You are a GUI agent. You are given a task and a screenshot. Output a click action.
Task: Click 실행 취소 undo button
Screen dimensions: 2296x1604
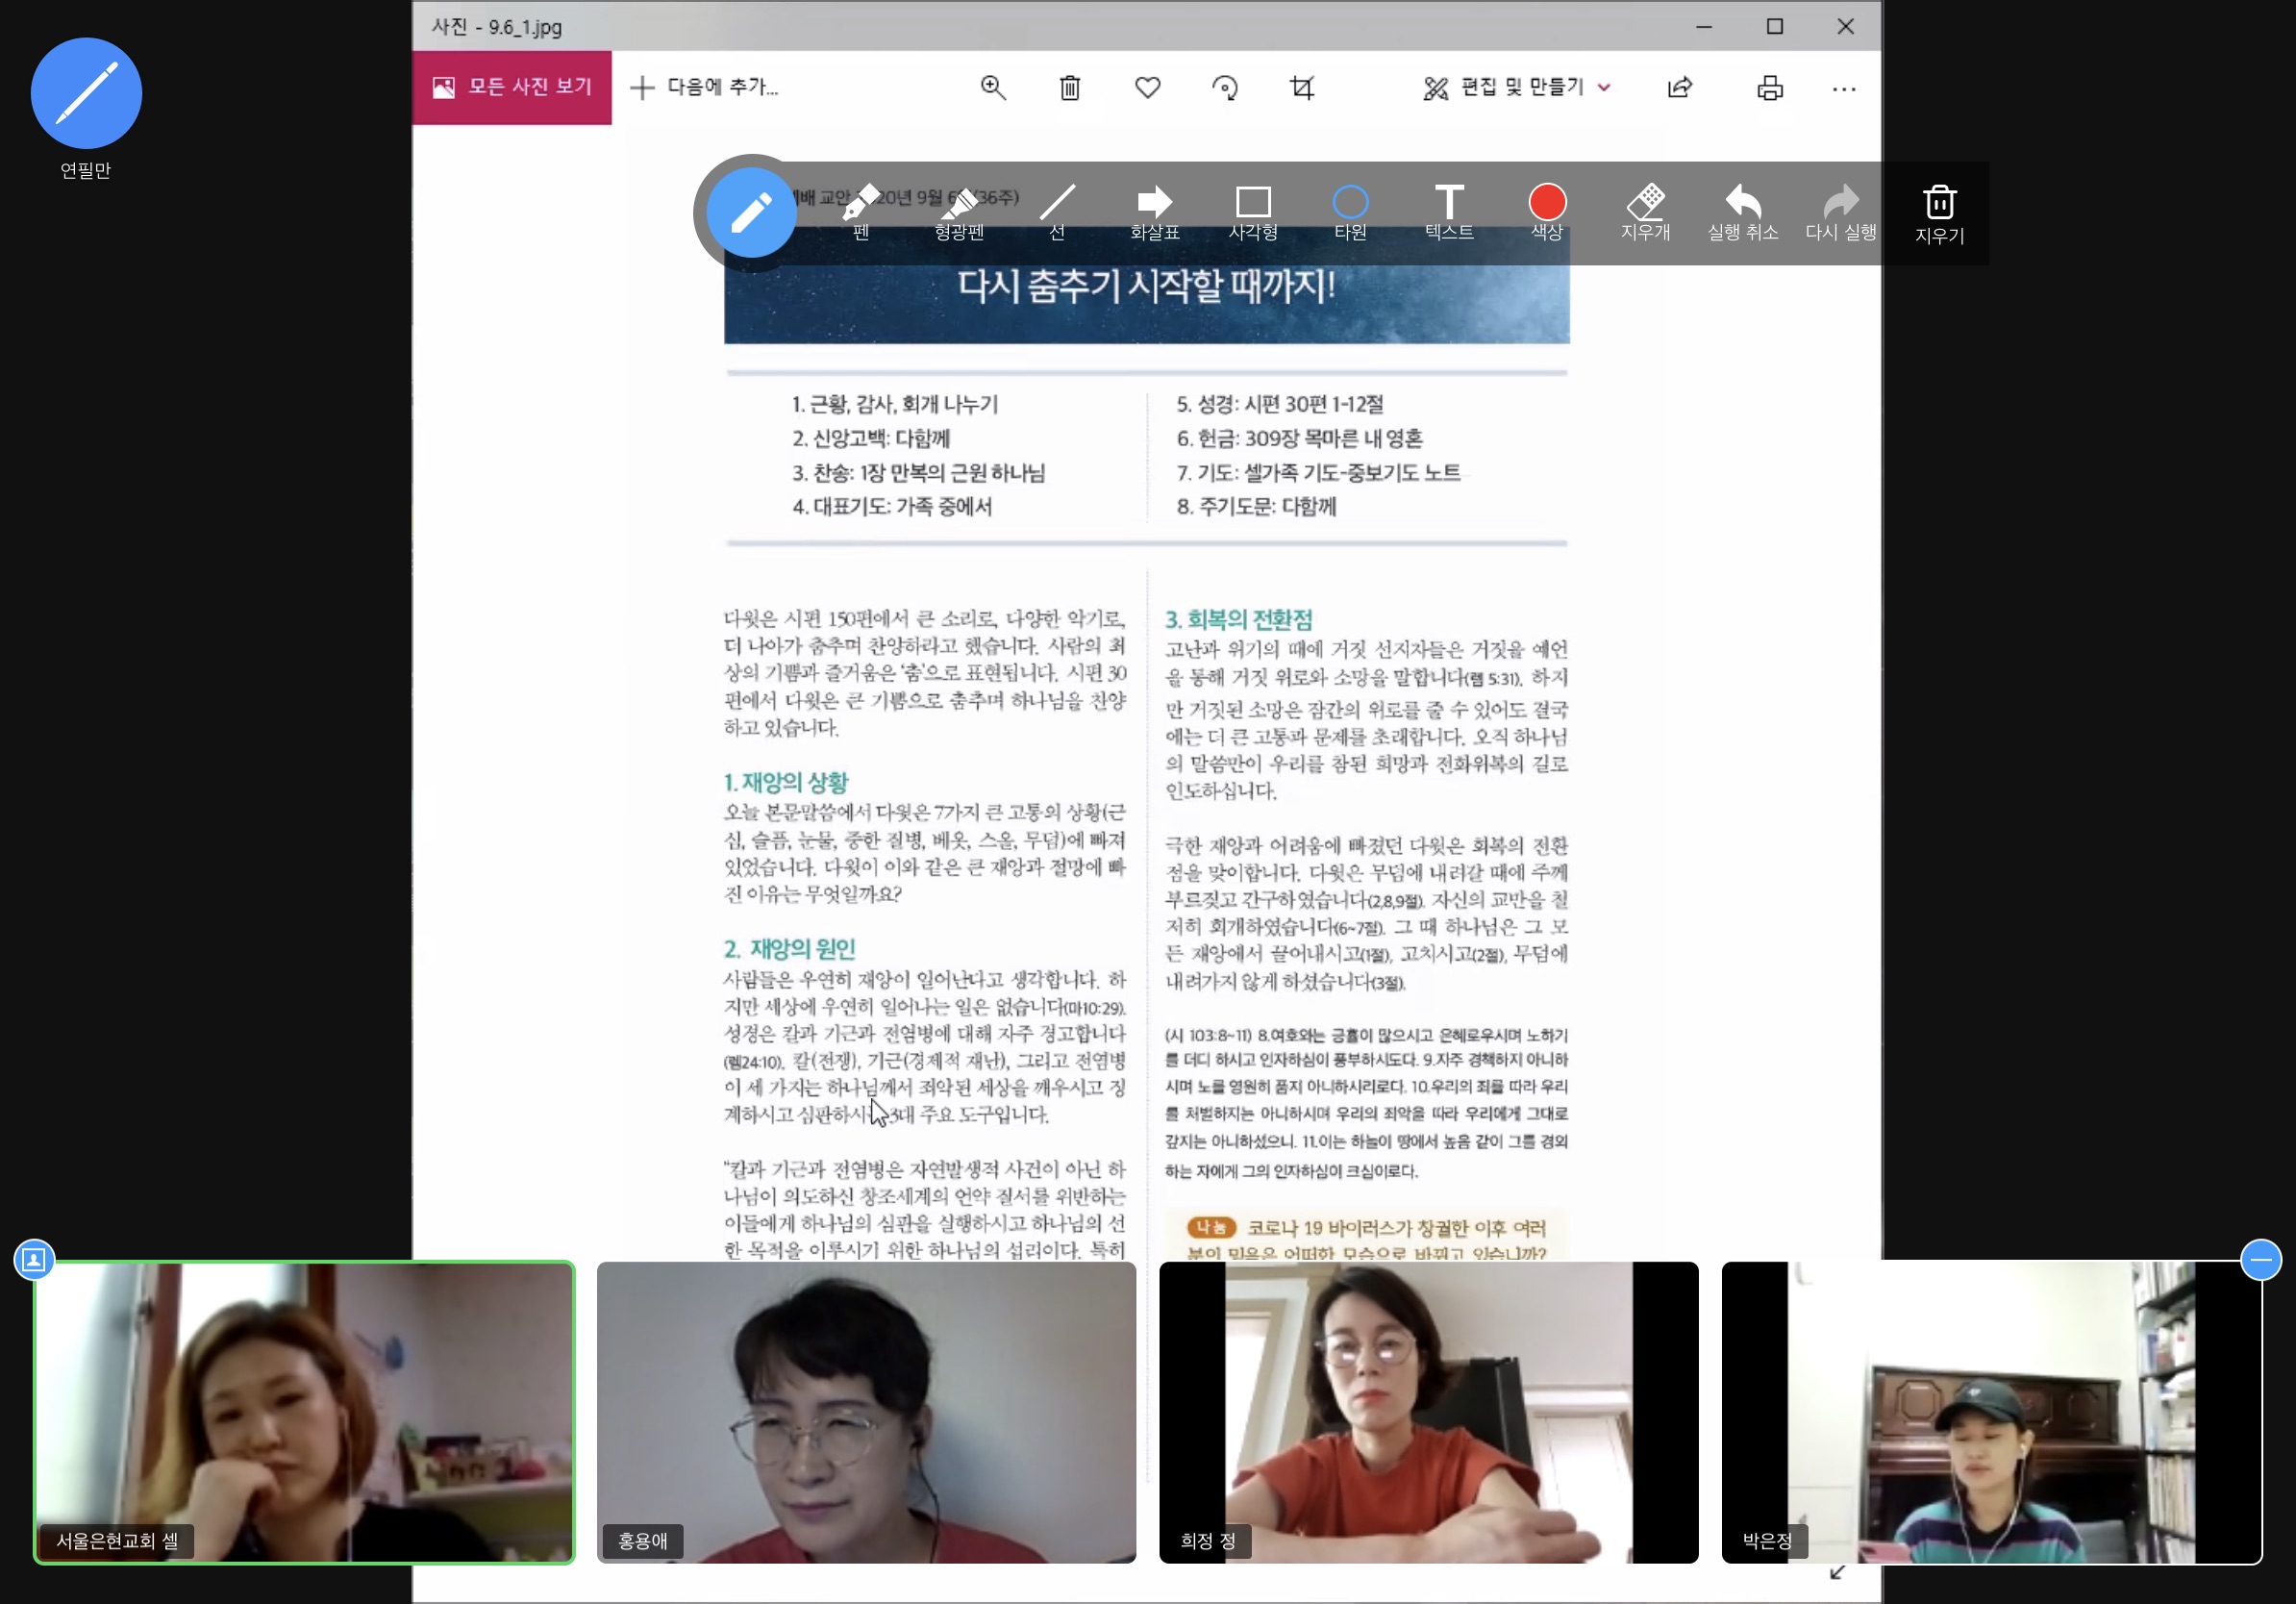[x=1742, y=213]
